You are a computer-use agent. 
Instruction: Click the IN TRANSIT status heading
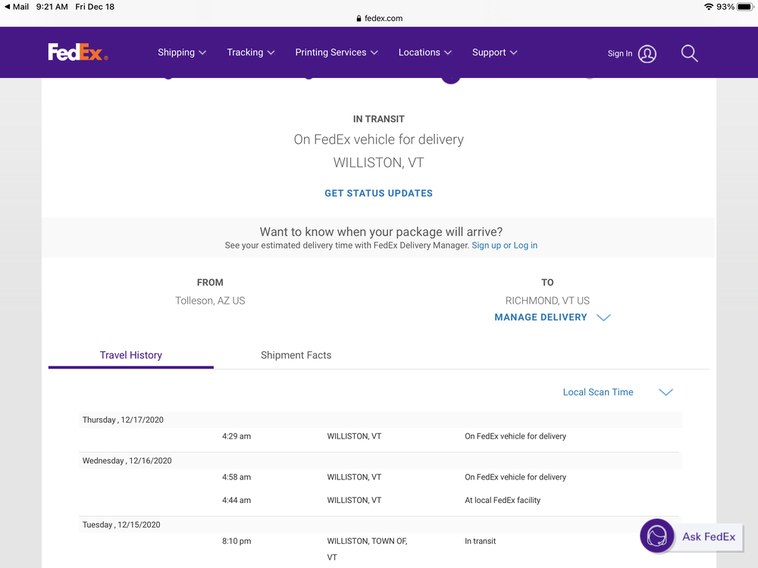(x=378, y=120)
